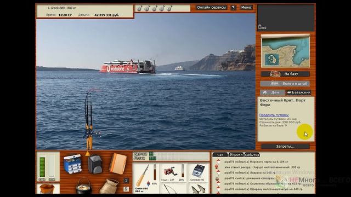The width and height of the screenshot is (351, 197).
Task: Click the rod durability vertical bar
Action: coord(155,172)
